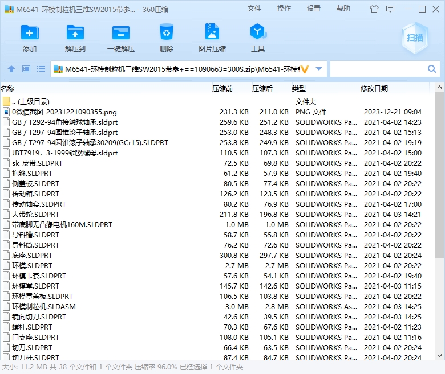Select the 0微信截图_20231221090355.png file
The image size is (445, 374).
(217, 112)
